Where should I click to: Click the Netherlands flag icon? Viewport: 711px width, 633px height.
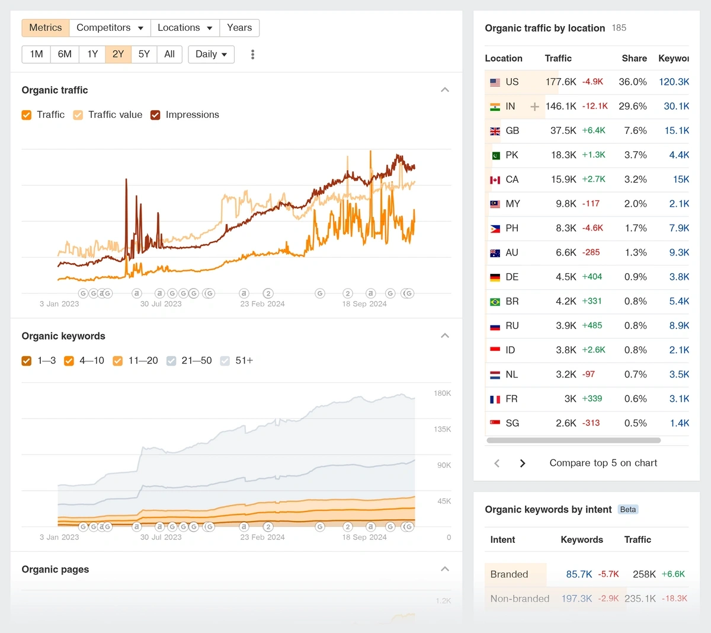495,375
